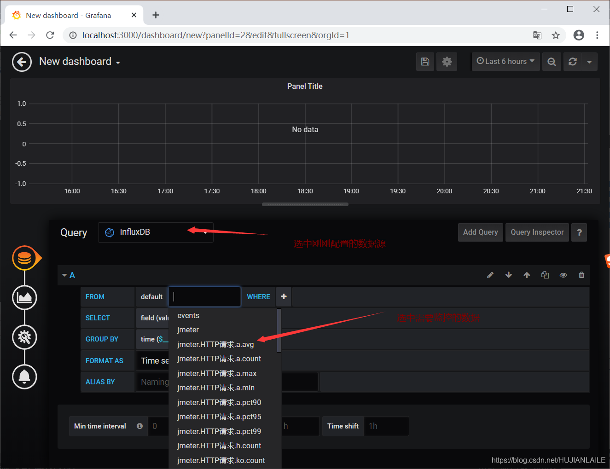
Task: Open the General settings gear-wrench icon
Action: coord(24,337)
